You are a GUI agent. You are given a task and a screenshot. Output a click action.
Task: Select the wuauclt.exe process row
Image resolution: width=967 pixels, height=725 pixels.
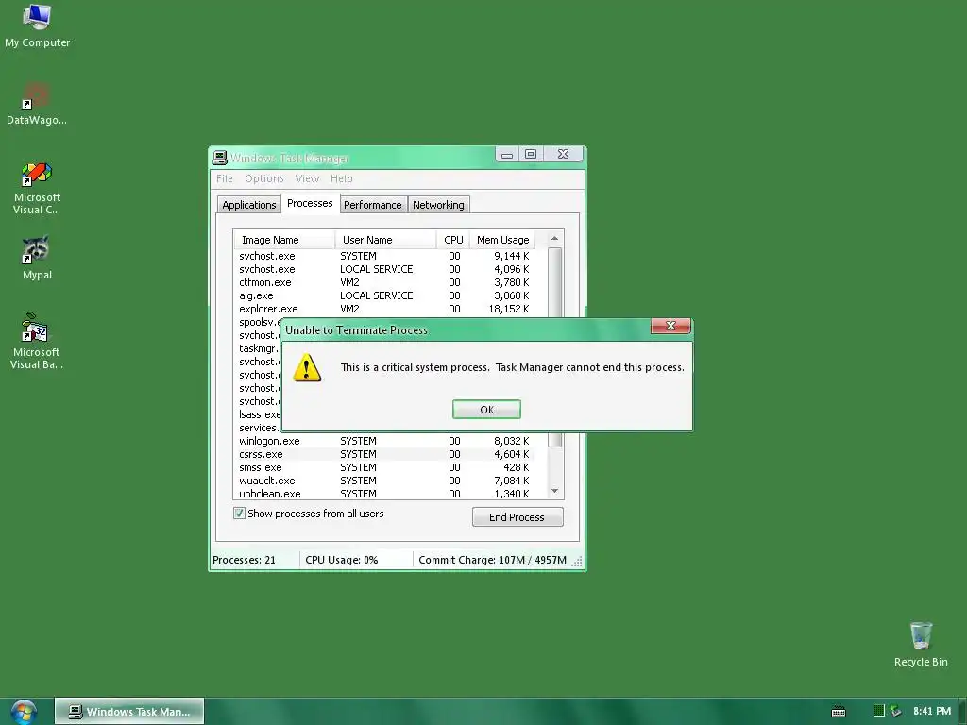384,481
